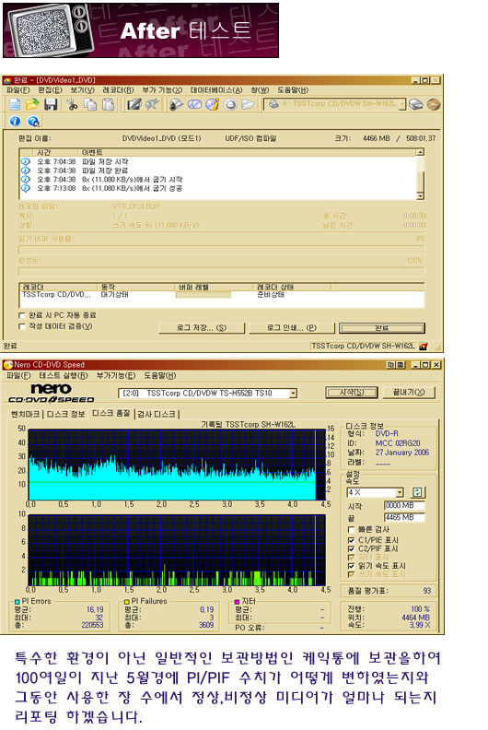
Task: Toggle write speed display (쓰기 속도 표시) checkbox
Action: coord(351,574)
